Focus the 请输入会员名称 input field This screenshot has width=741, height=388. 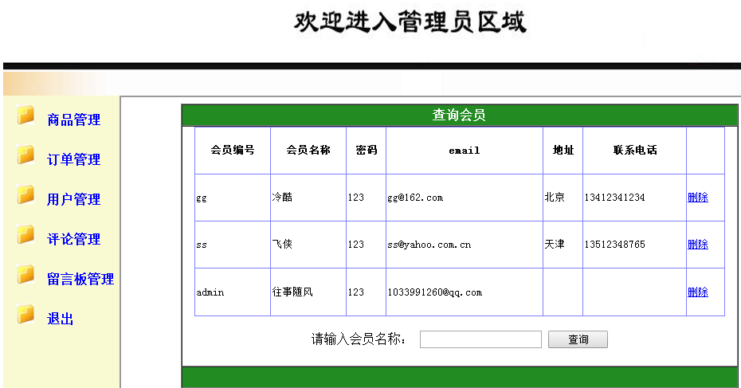tap(480, 339)
